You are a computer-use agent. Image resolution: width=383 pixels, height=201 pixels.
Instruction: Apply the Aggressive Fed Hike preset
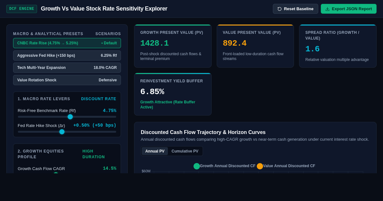(67, 56)
